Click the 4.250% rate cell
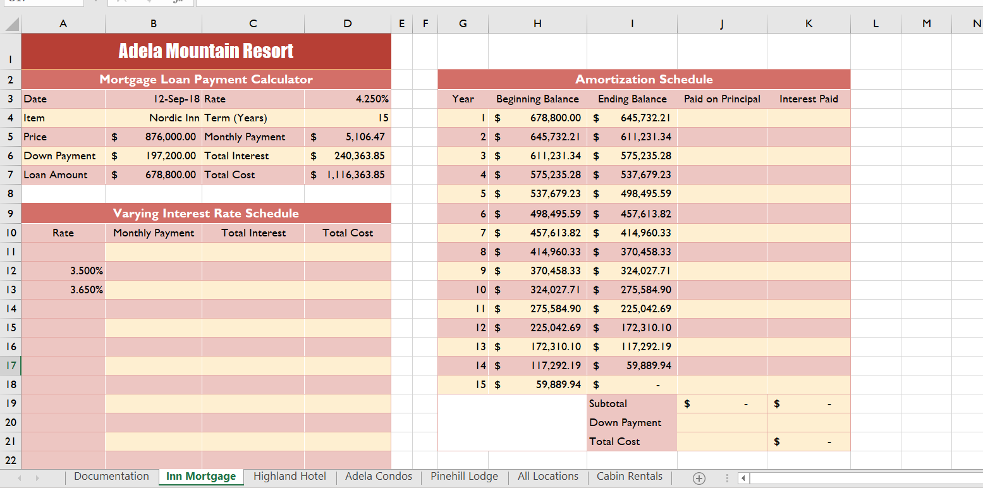The width and height of the screenshot is (983, 488). (348, 99)
